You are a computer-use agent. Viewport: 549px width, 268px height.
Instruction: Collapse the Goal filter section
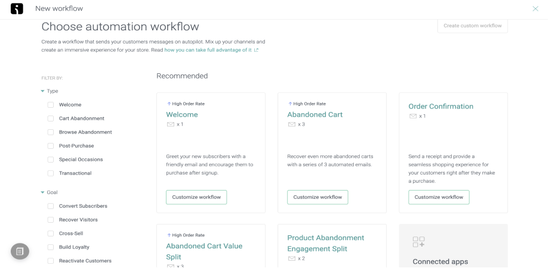[x=42, y=192]
